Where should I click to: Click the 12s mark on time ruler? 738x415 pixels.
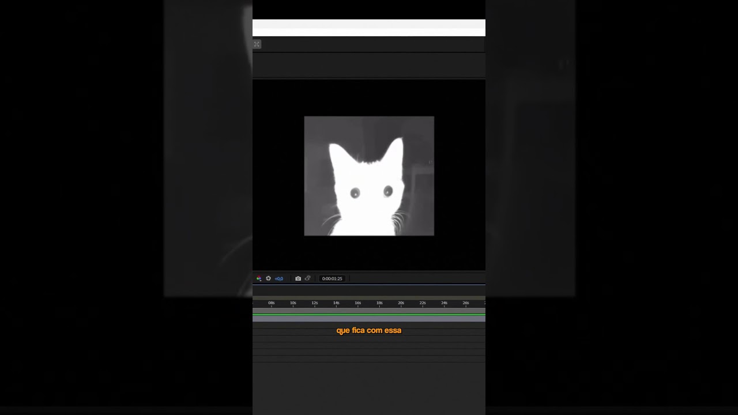pos(315,303)
